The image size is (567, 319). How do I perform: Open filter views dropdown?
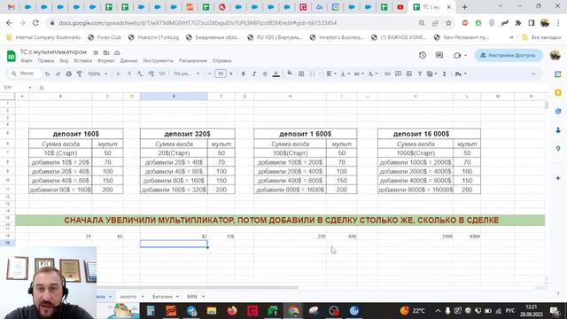click(x=431, y=74)
